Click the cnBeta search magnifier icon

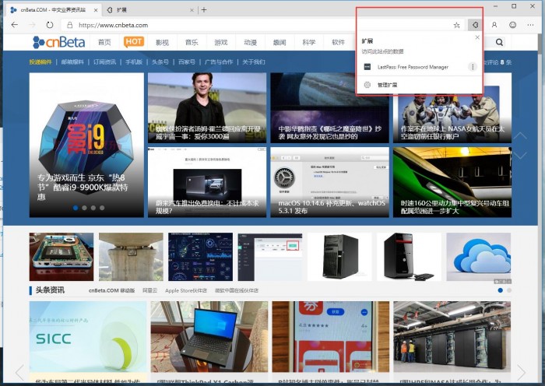tap(500, 42)
